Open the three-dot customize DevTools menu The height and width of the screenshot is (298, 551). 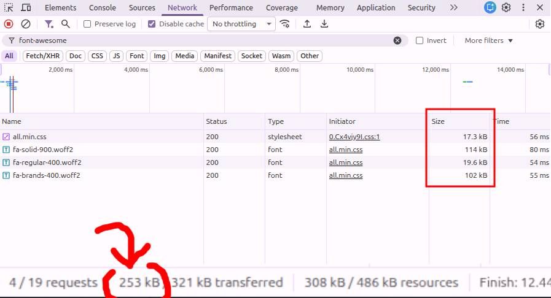523,7
